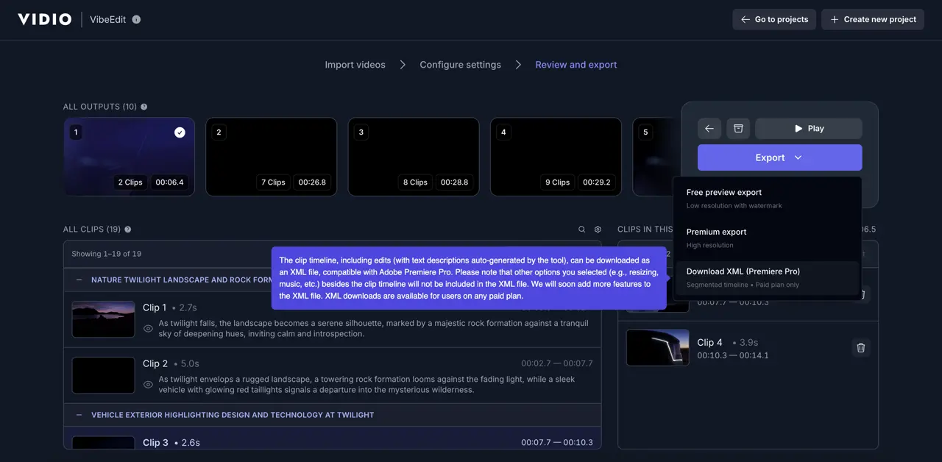
Task: Open the VibeEdit info icon
Action: (136, 20)
